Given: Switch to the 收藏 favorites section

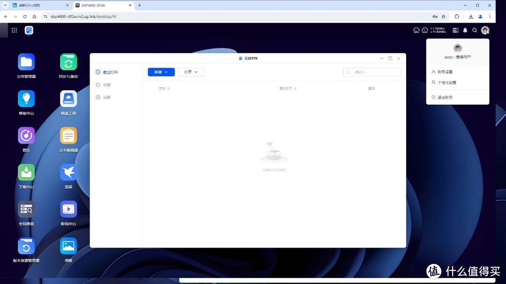Looking at the screenshot, I should point(106,85).
